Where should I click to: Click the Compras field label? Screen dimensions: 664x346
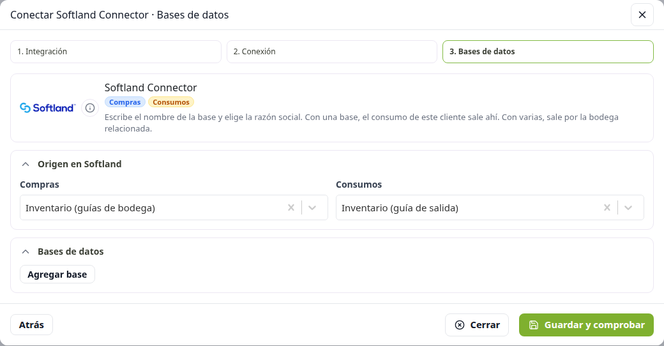point(40,184)
